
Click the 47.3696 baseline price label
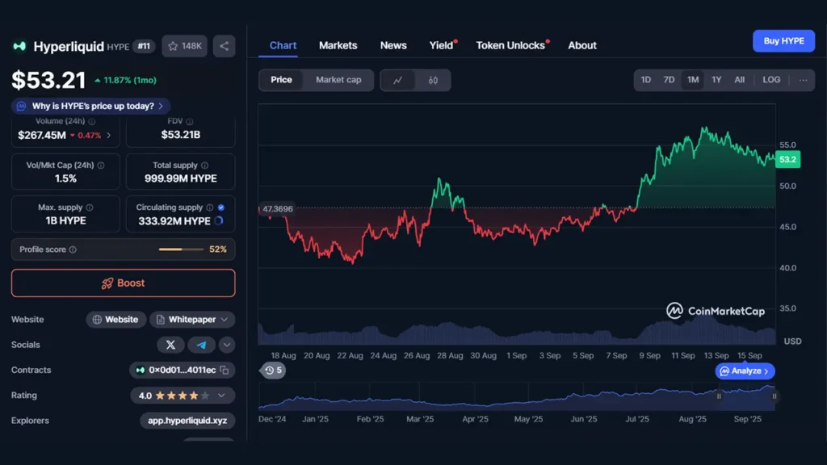pos(278,209)
